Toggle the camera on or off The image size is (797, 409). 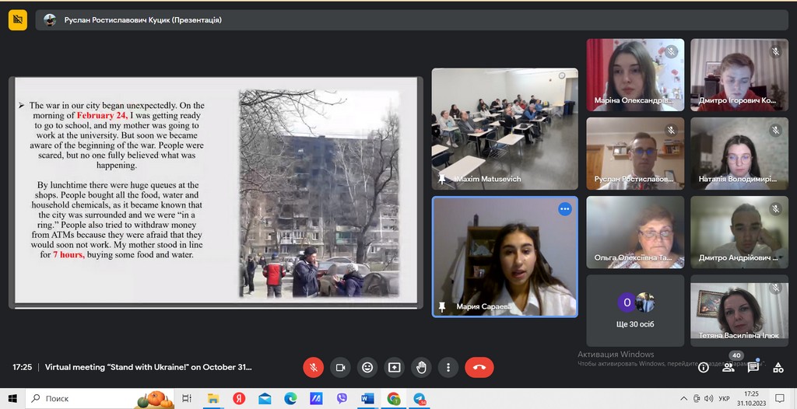click(340, 367)
